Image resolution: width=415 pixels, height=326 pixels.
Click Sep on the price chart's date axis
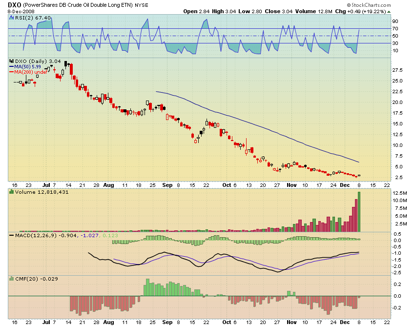point(167,185)
